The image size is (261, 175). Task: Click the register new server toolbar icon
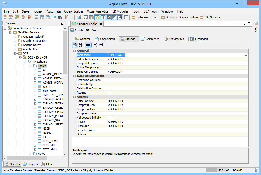pyautogui.click(x=5, y=17)
